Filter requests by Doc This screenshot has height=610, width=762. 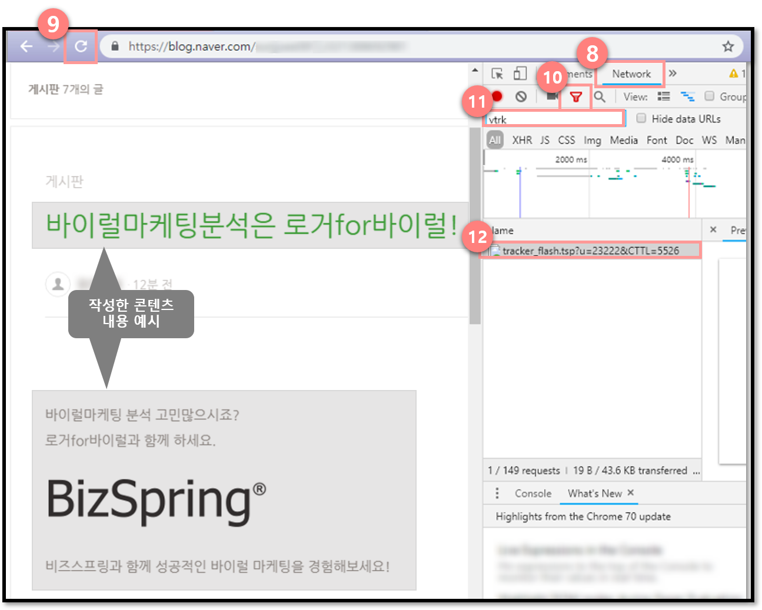click(x=684, y=140)
